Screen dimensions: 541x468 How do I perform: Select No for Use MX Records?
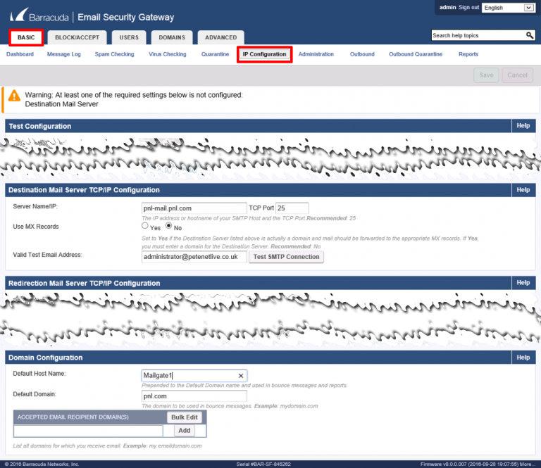point(169,226)
